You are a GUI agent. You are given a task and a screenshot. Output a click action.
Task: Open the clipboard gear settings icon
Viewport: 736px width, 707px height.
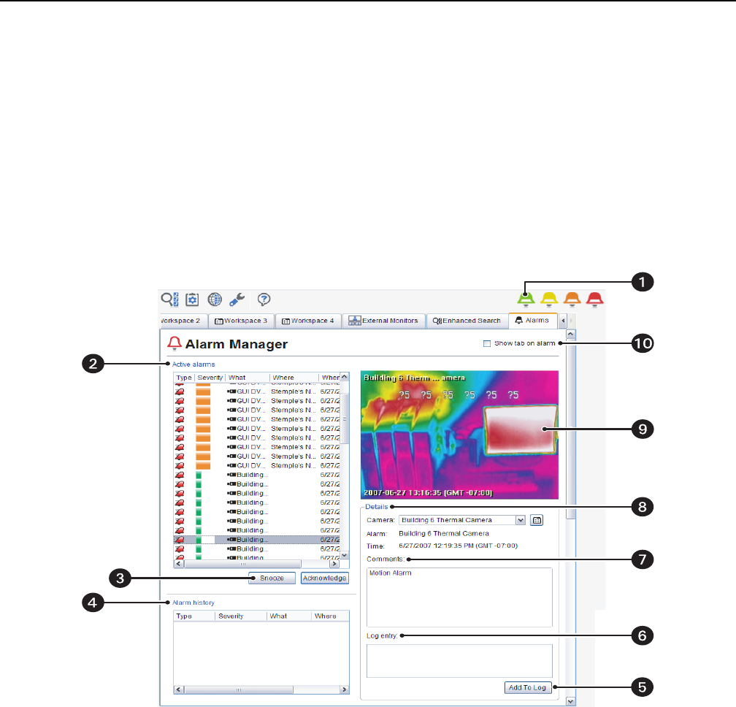[x=192, y=299]
